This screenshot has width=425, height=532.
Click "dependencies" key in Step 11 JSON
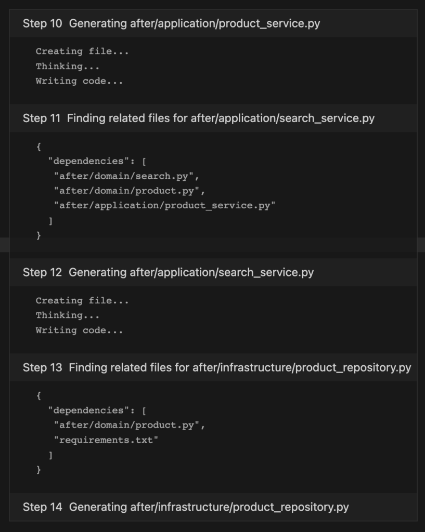[88, 161]
